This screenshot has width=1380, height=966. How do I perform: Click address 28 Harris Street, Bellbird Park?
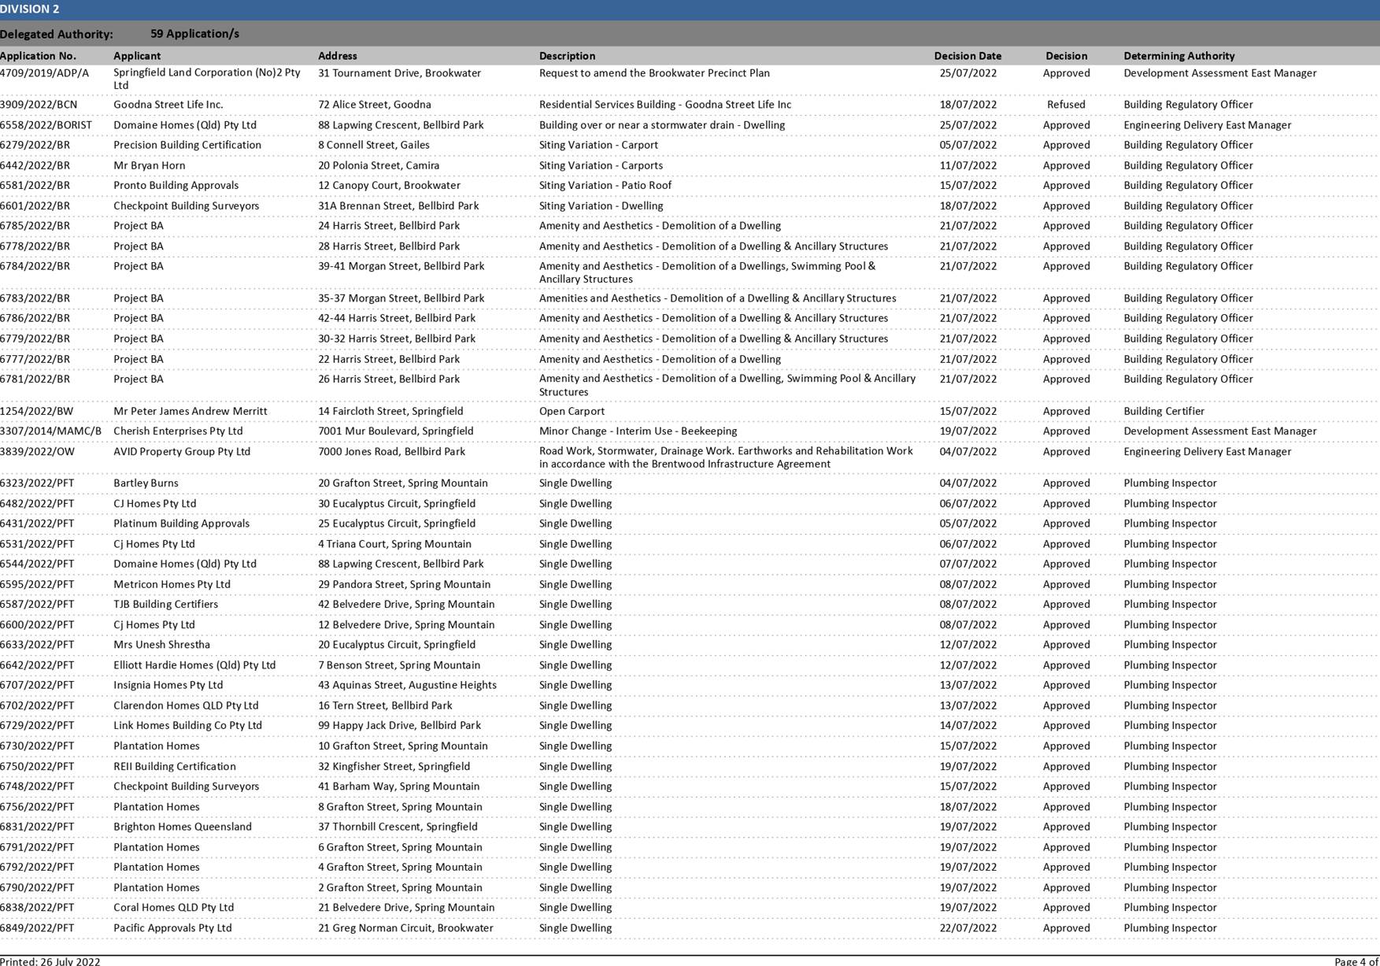[389, 246]
